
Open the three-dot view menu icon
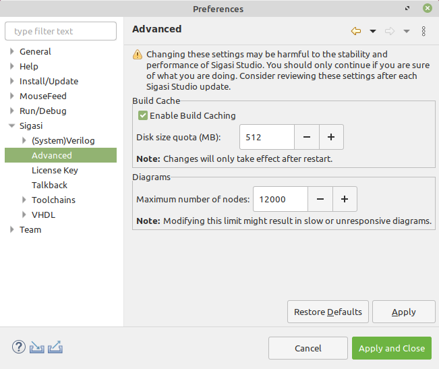click(x=423, y=31)
